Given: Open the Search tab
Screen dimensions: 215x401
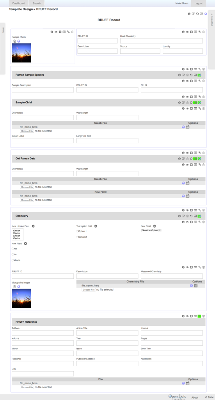Looking at the screenshot, I should click(37, 4).
